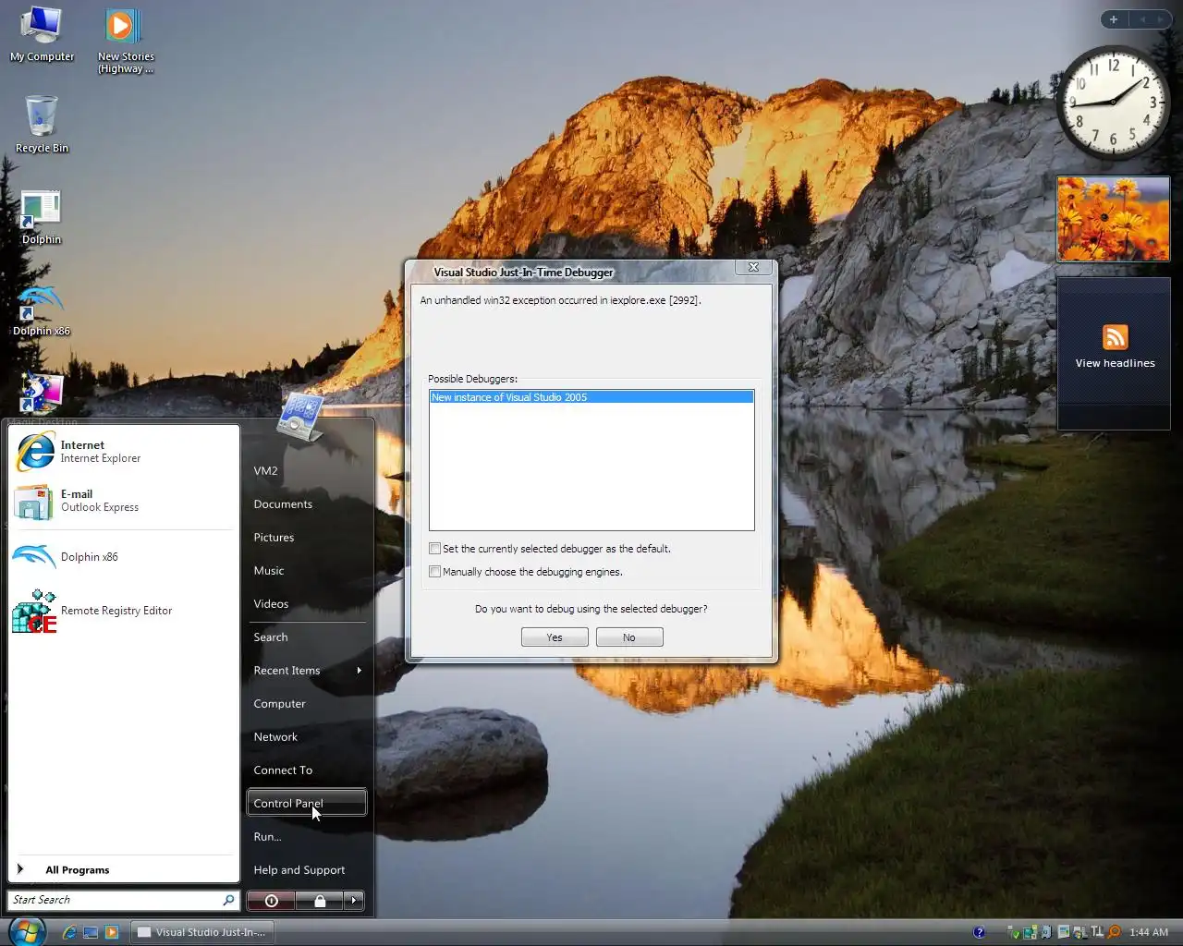Open Connect To from Start menu

307,770
